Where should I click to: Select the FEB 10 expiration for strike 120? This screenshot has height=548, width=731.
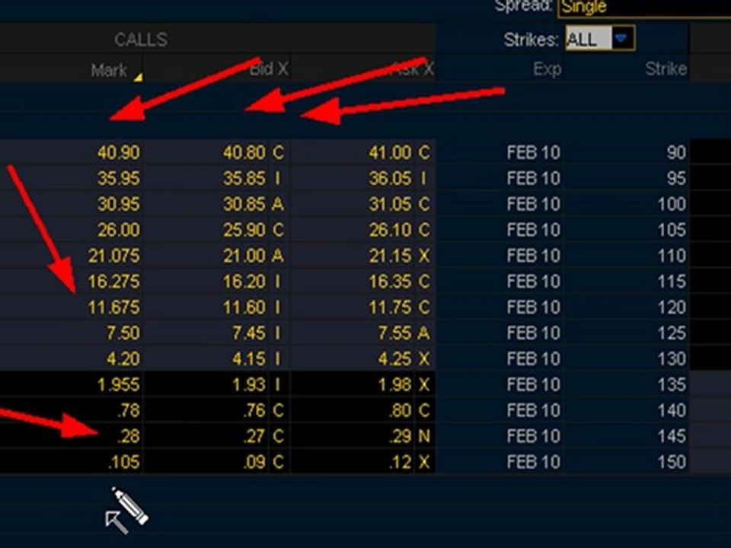[x=533, y=307]
